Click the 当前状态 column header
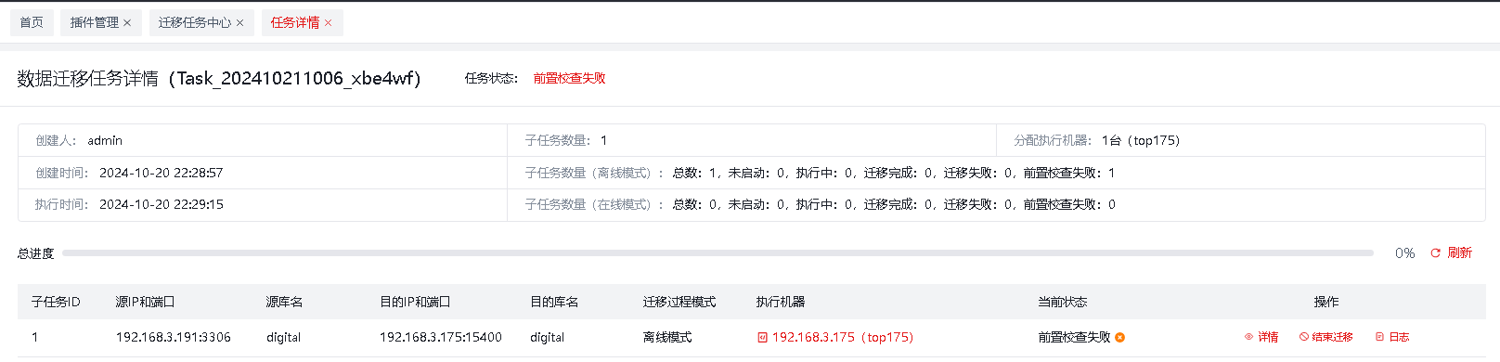This screenshot has height=362, width=1500. 1063,302
